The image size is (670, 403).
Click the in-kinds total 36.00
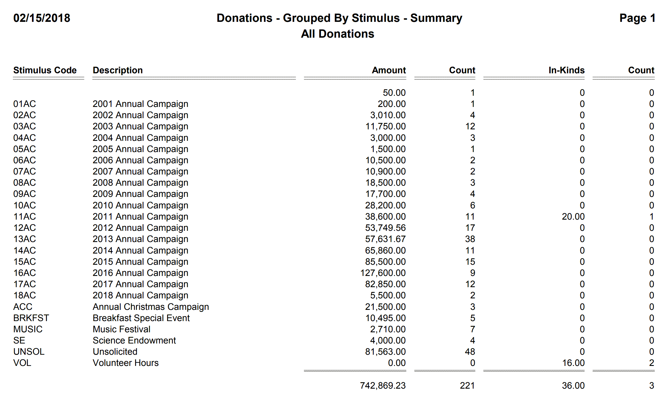coord(573,385)
